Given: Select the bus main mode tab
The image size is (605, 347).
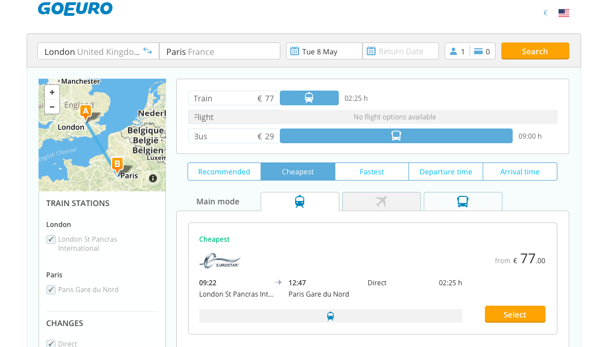Looking at the screenshot, I should (x=463, y=202).
